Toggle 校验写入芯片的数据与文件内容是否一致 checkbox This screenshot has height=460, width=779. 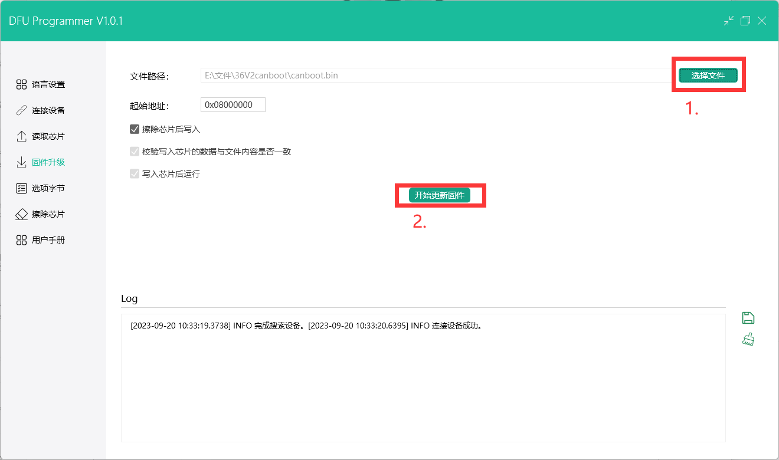point(135,152)
